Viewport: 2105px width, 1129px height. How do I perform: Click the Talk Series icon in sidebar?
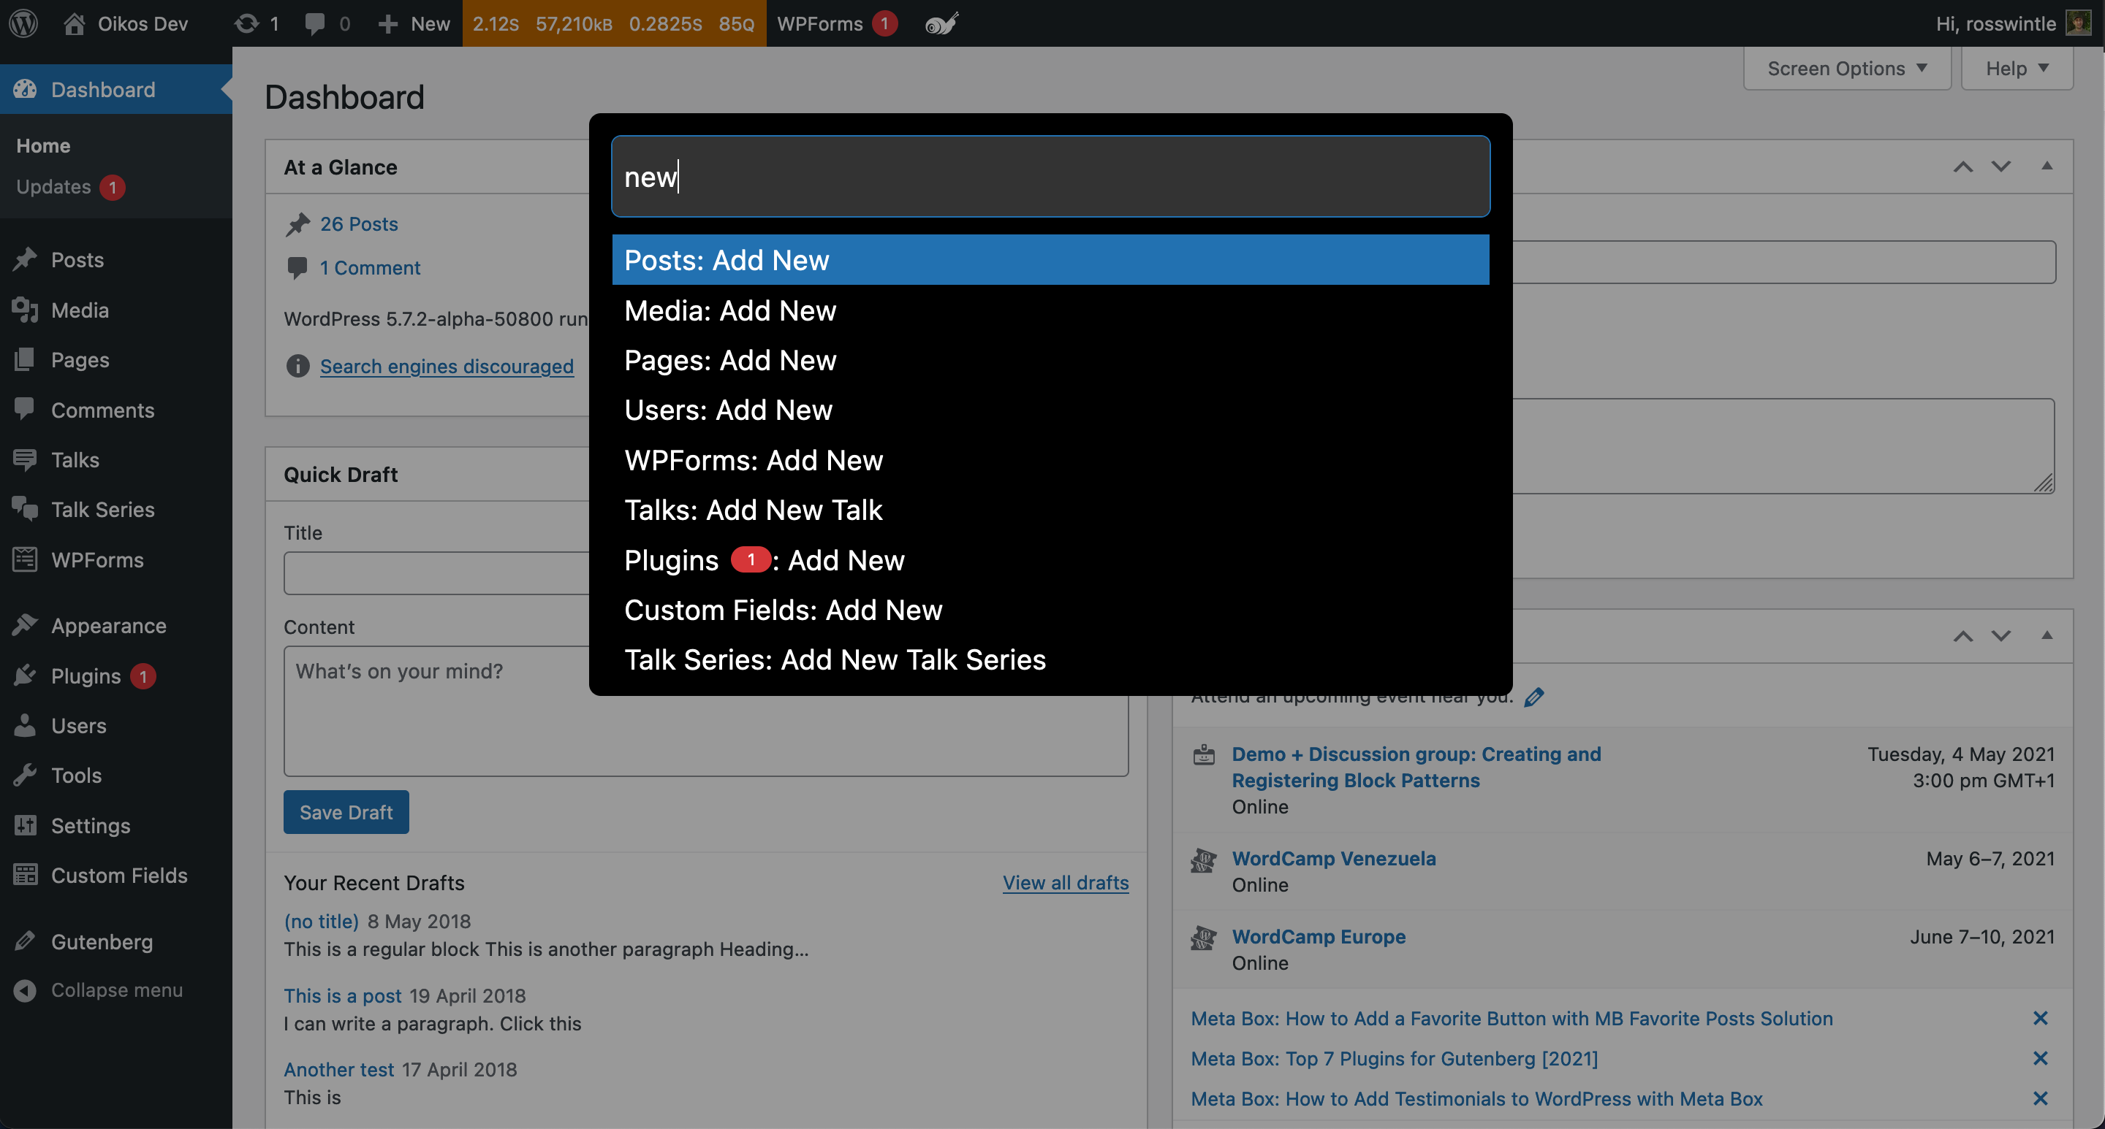tap(26, 508)
